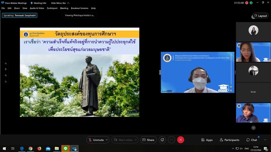Toggle the Participants panel

(x=229, y=140)
